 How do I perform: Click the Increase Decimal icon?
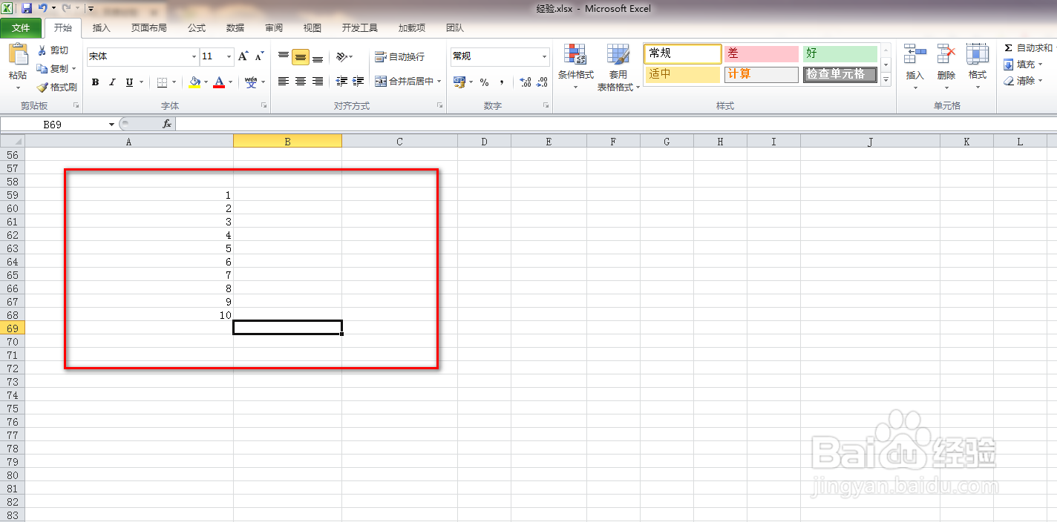[526, 82]
